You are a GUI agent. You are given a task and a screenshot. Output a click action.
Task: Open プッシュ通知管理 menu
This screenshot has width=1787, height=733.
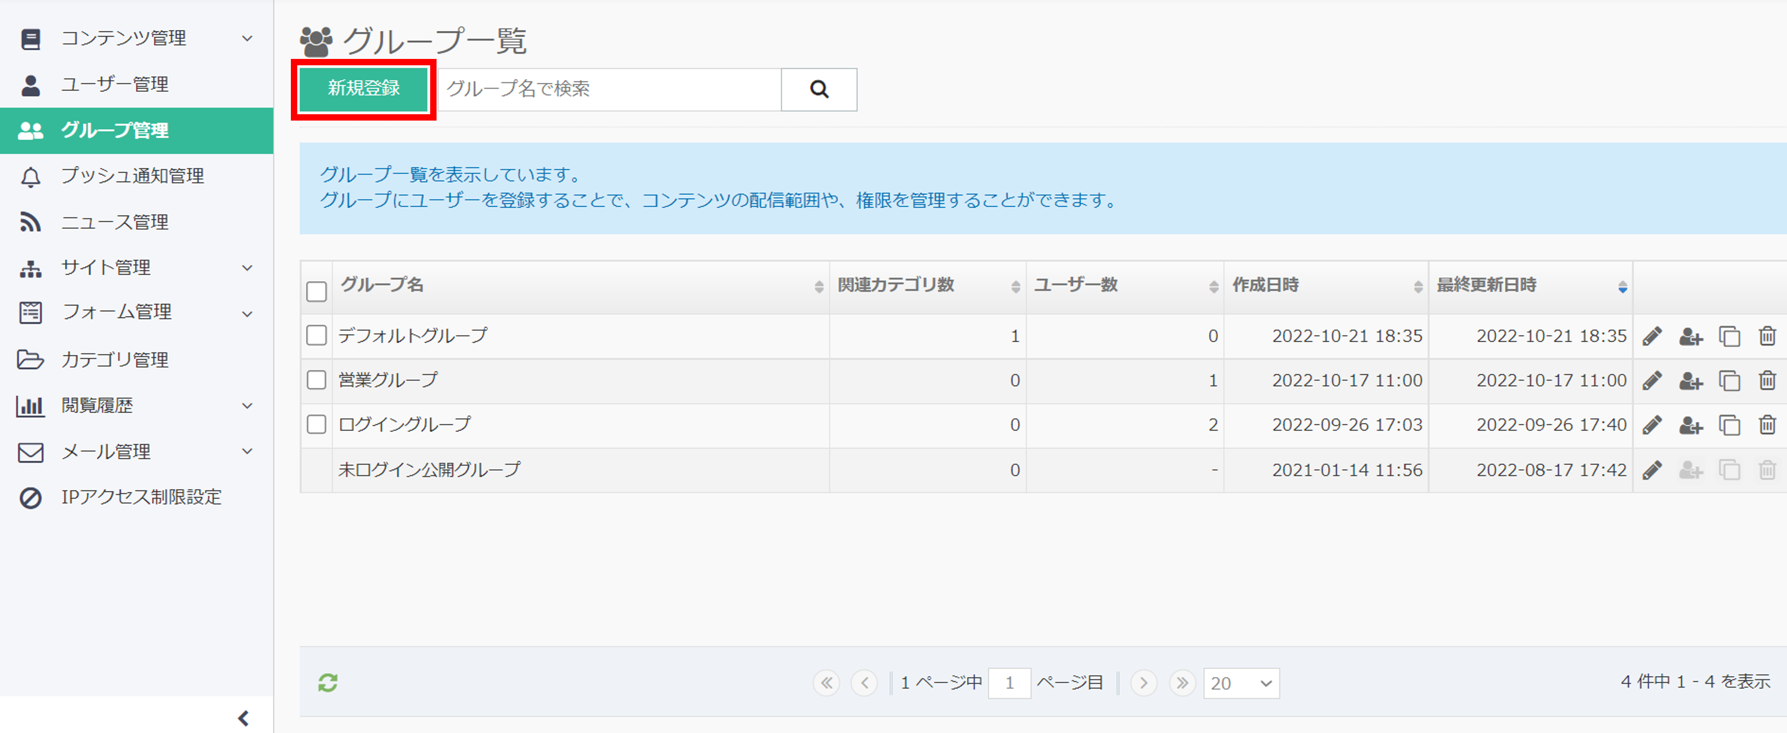tap(137, 176)
